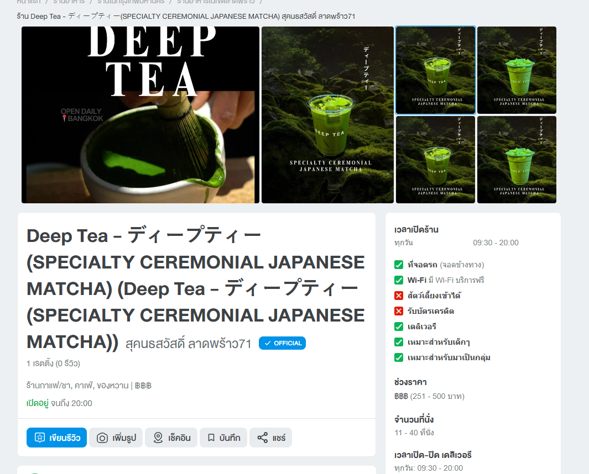
Task: Open the large Deep Tea matcha whisk photo
Action: (x=140, y=115)
